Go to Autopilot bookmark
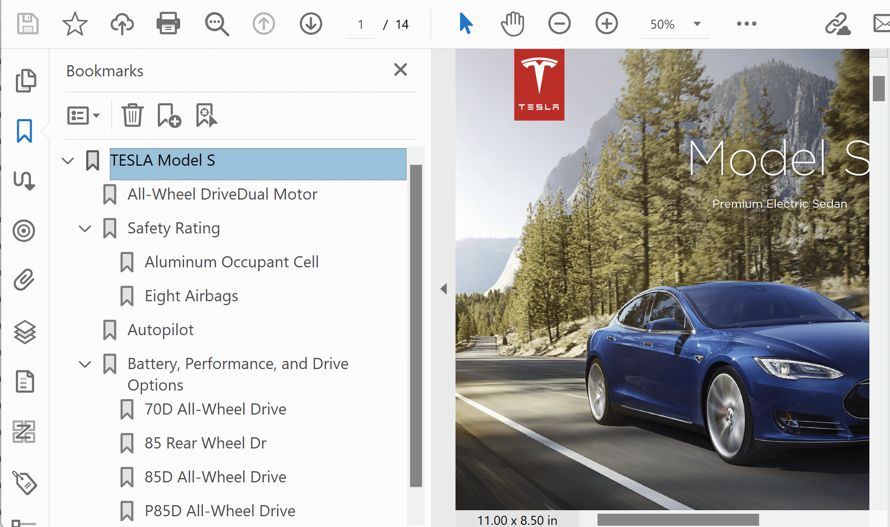 (x=160, y=330)
